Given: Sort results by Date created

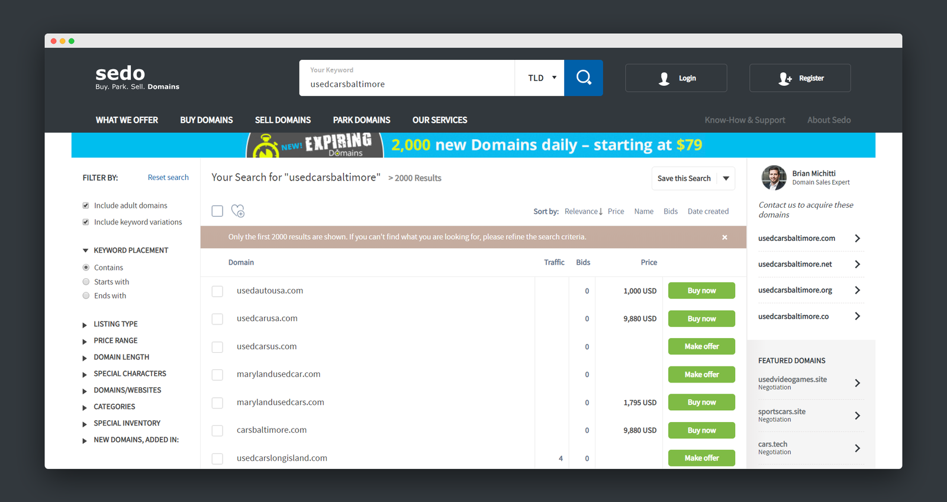Looking at the screenshot, I should pyautogui.click(x=708, y=211).
